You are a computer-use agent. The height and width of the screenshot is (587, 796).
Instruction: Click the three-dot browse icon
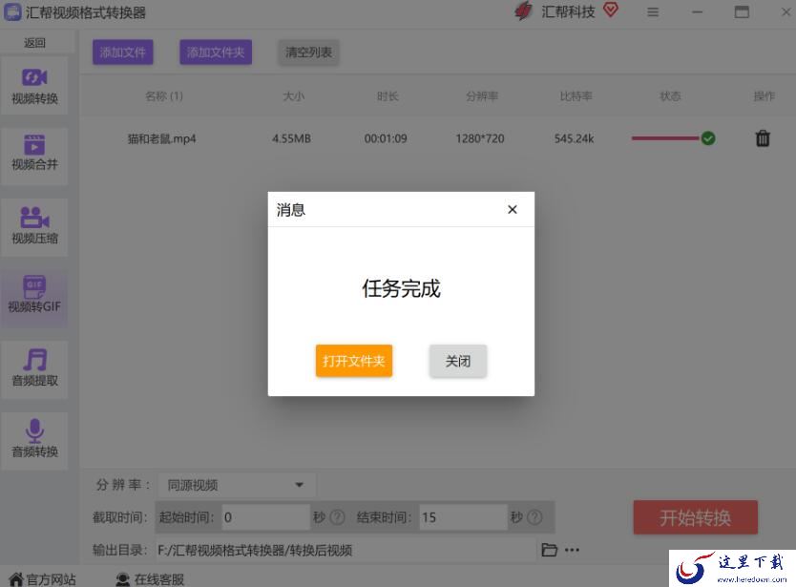572,550
